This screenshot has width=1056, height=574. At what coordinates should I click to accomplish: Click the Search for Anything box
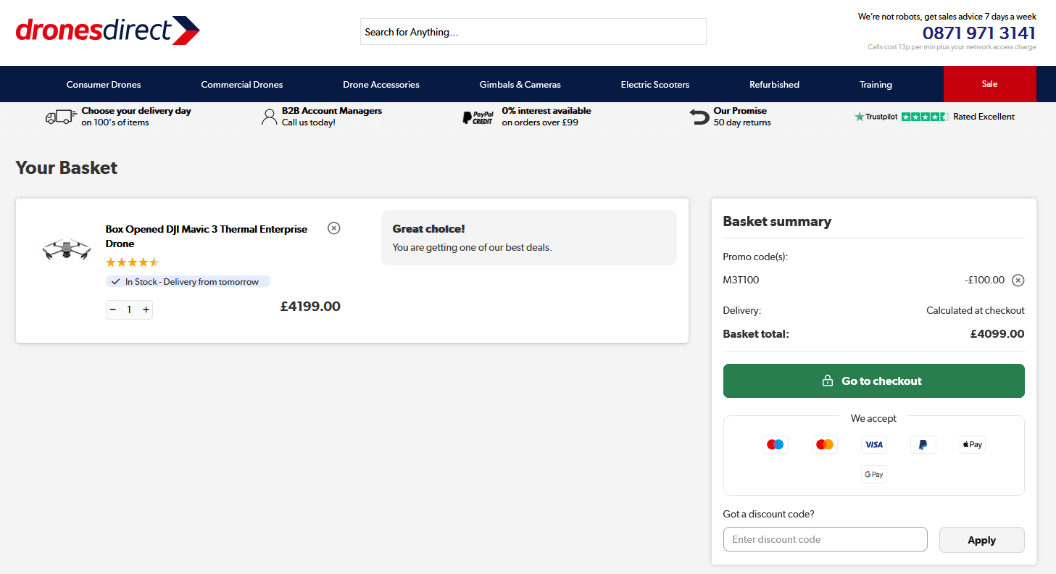[x=533, y=32]
